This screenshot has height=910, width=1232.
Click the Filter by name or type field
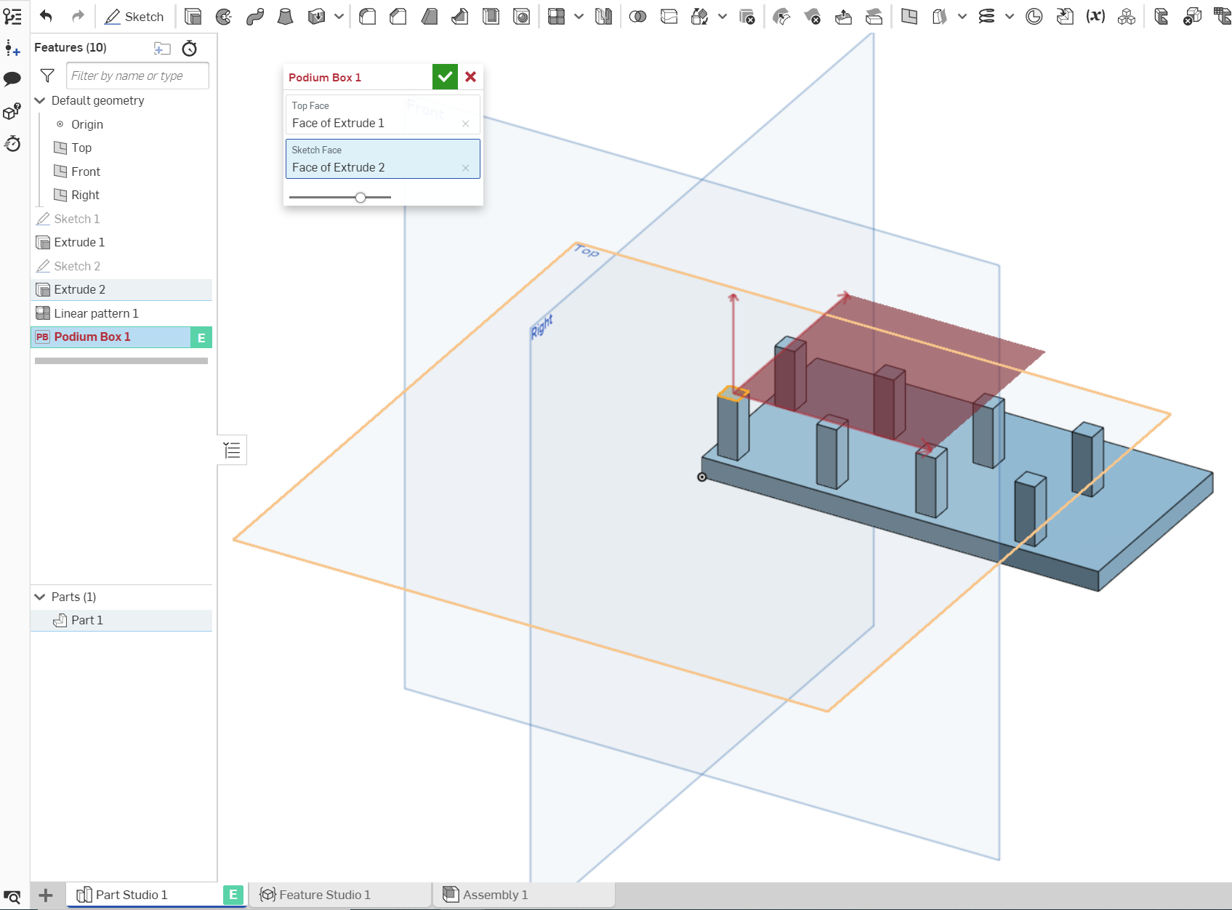point(137,76)
